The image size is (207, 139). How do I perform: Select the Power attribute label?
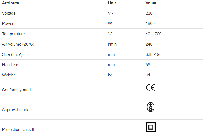click(8, 24)
